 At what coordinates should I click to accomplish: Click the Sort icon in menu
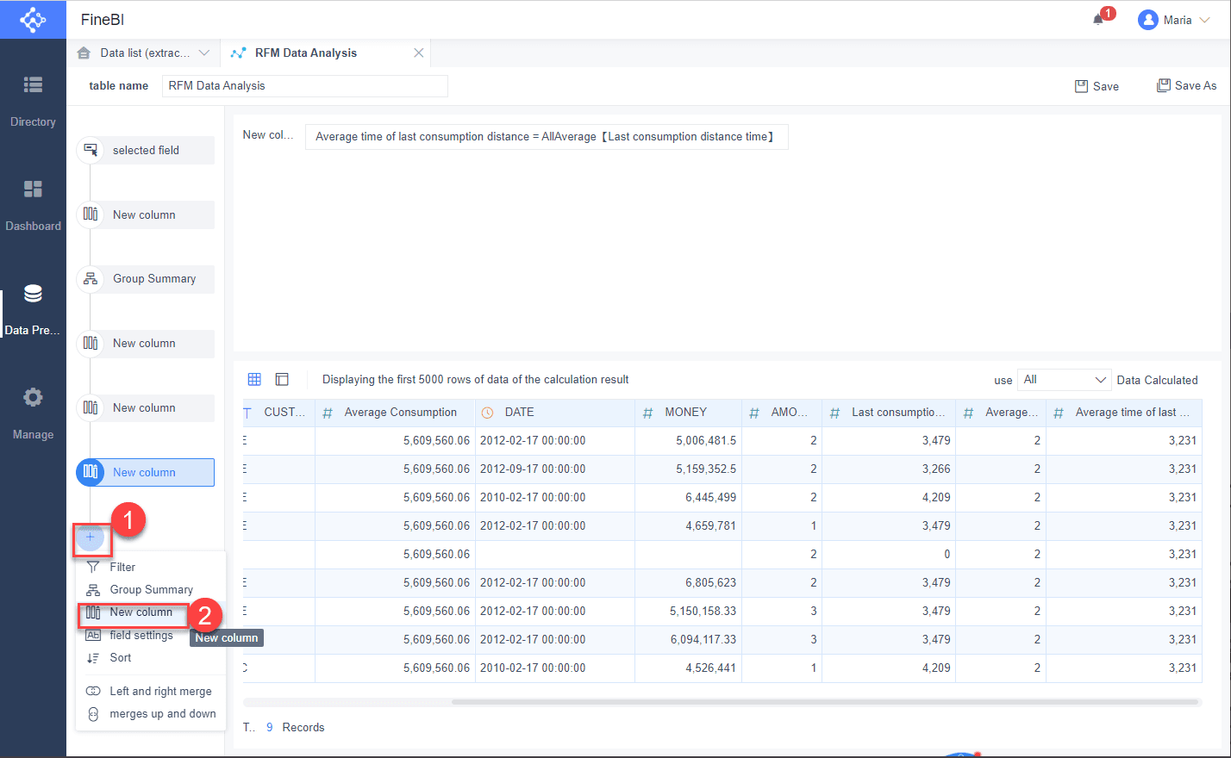[x=93, y=657]
